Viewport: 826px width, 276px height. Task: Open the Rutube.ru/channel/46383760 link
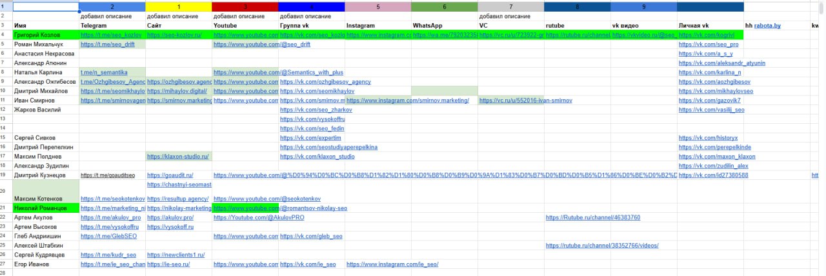(x=593, y=217)
